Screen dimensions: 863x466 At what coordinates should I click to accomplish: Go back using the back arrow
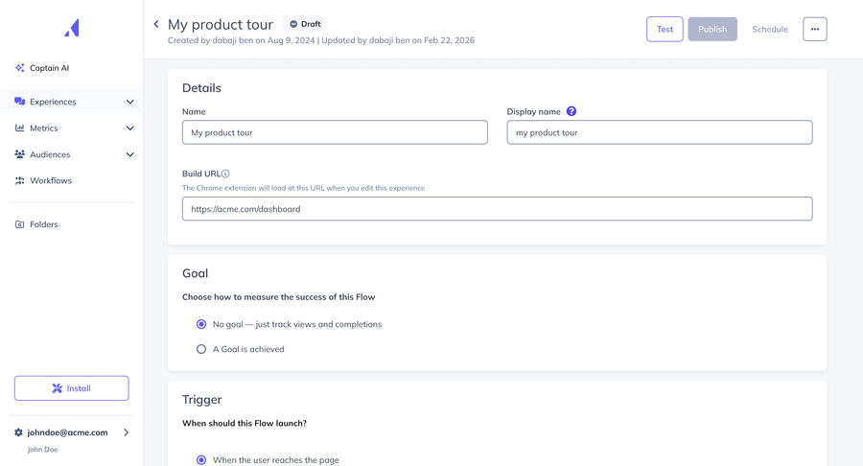click(x=156, y=24)
